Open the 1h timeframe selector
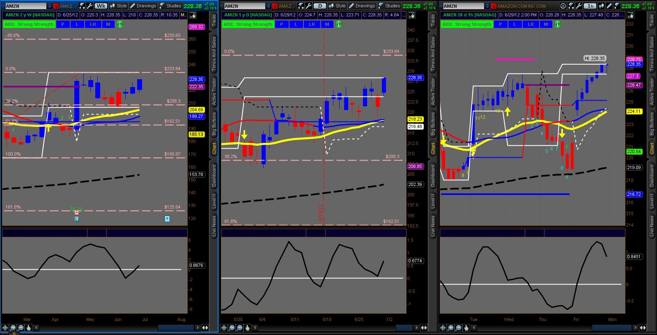 tap(590, 6)
